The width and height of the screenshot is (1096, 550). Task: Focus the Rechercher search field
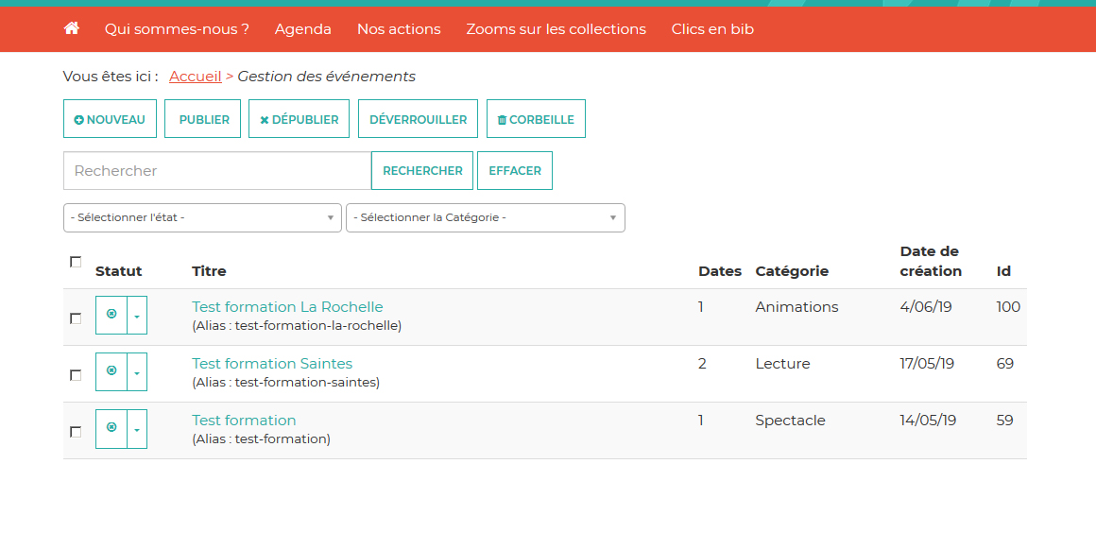coord(217,170)
